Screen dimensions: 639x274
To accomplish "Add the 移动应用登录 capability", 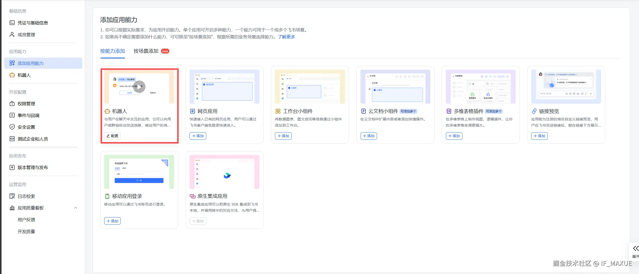I will click(112, 221).
